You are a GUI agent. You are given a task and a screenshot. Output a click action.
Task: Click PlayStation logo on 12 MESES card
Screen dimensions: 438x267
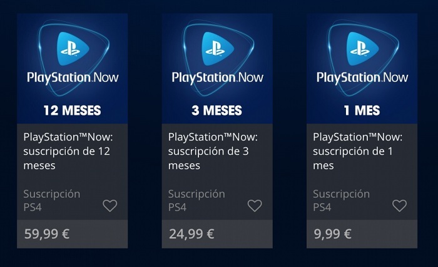tap(72, 46)
